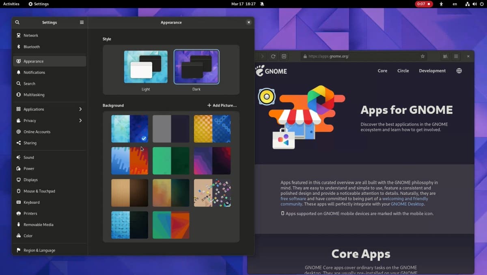487x275 pixels.
Task: Click the Notifications bell icon in sidebar
Action: [19, 72]
